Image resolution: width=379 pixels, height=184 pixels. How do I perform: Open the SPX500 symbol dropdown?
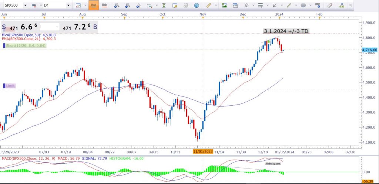tap(25, 5)
